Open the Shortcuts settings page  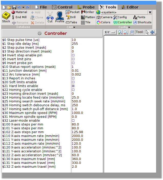pos(142,22)
